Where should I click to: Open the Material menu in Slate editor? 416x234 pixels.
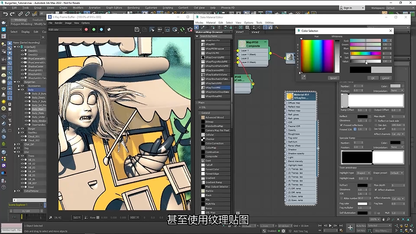click(x=210, y=23)
